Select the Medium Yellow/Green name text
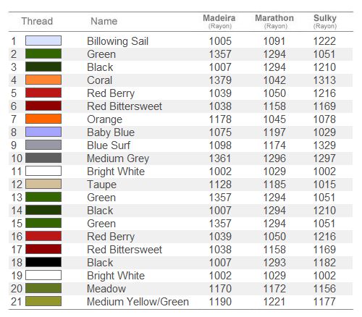The image size is (362, 317). (x=138, y=302)
